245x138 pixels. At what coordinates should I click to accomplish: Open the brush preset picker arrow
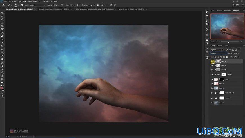[x=18, y=5]
